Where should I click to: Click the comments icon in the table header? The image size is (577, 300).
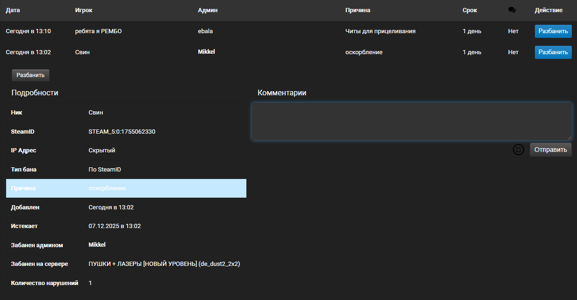pos(512,10)
